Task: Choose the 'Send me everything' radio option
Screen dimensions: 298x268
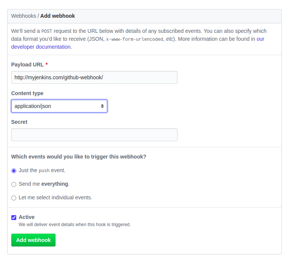Action: click(x=14, y=184)
